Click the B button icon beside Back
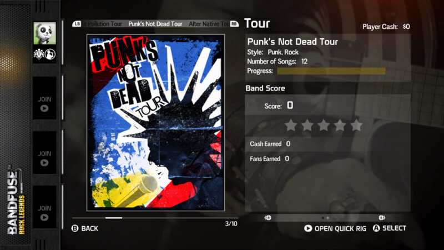The image size is (444, 250). (75, 228)
